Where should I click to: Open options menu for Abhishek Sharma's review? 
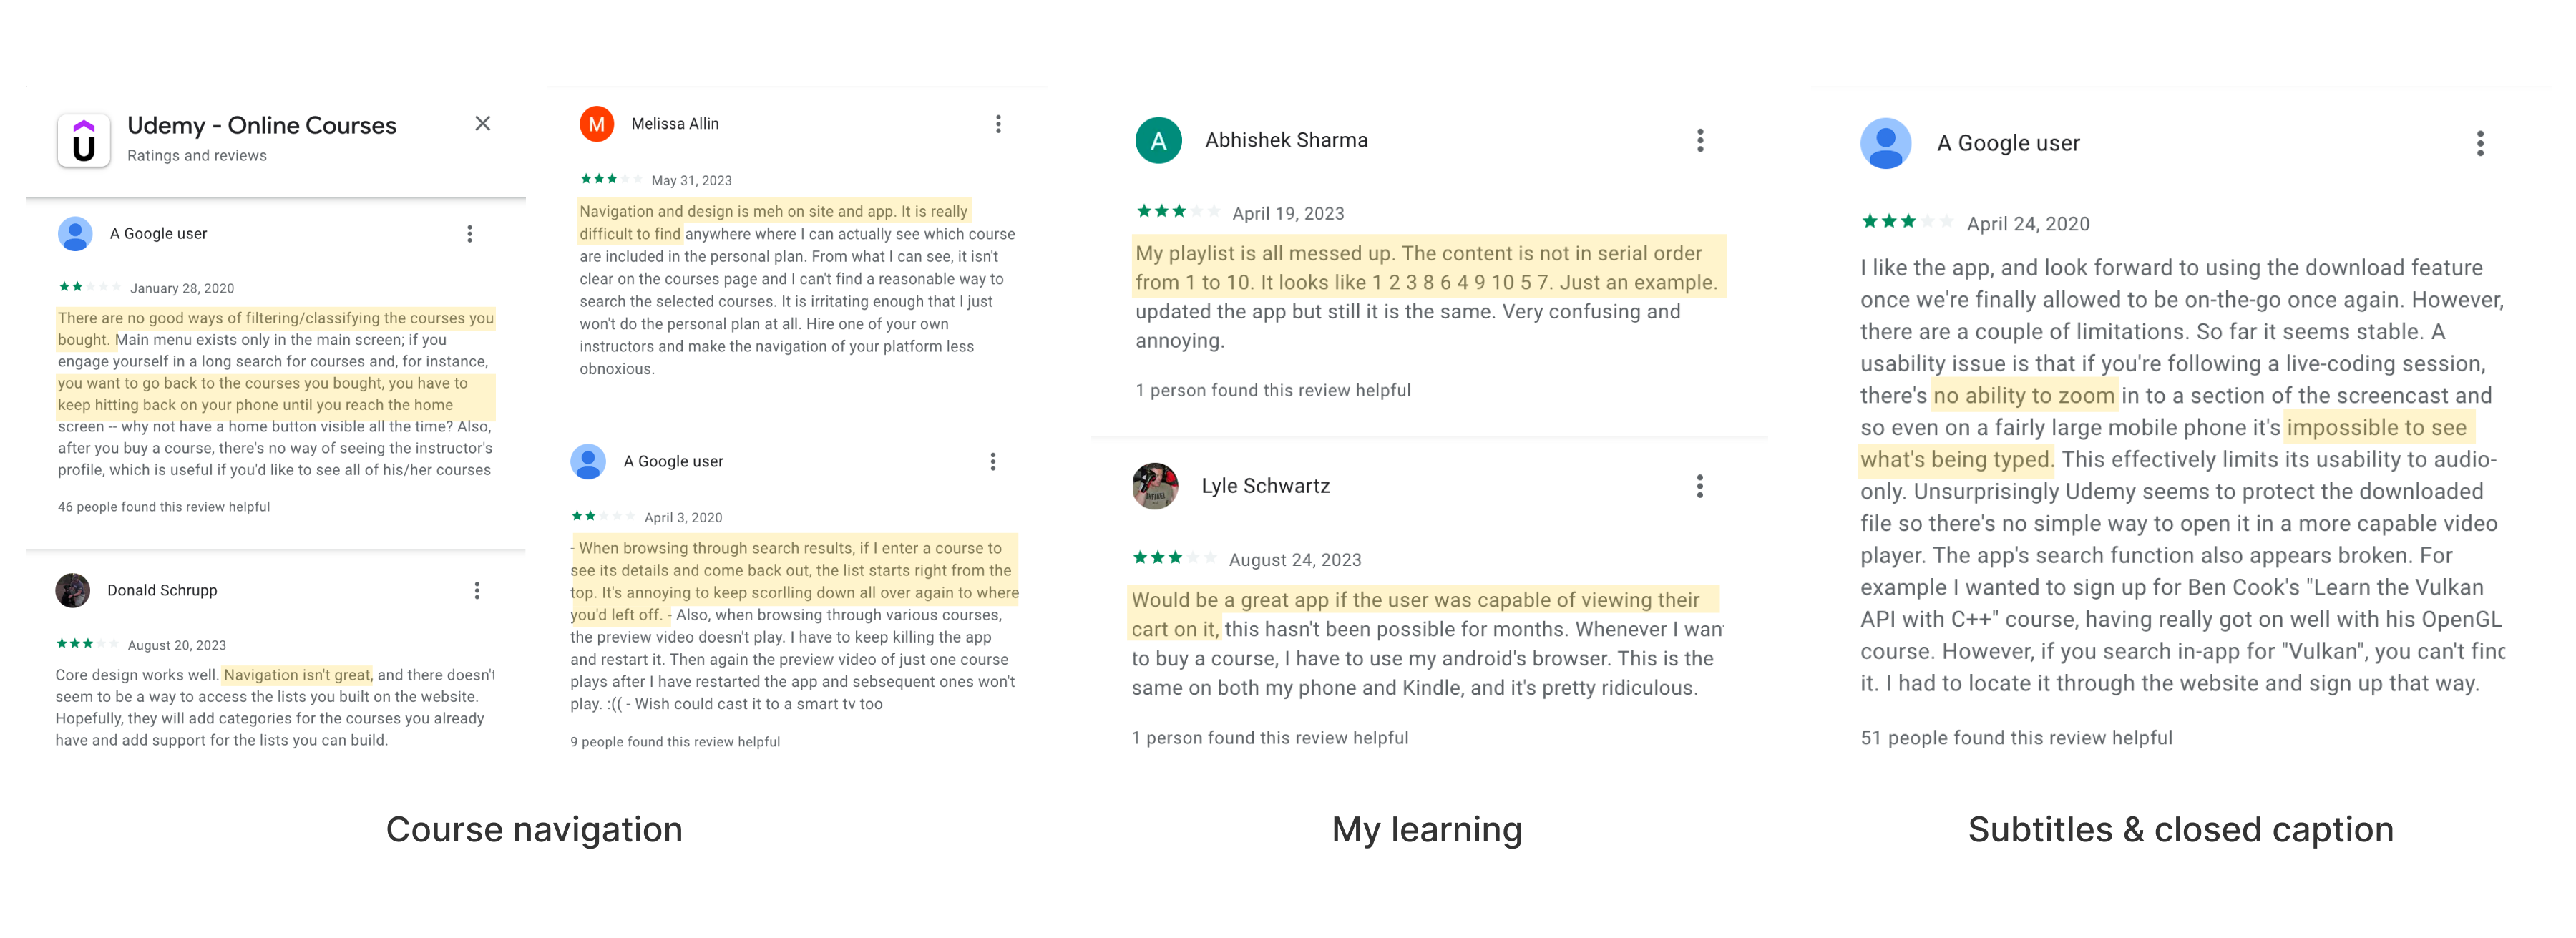(x=1699, y=141)
